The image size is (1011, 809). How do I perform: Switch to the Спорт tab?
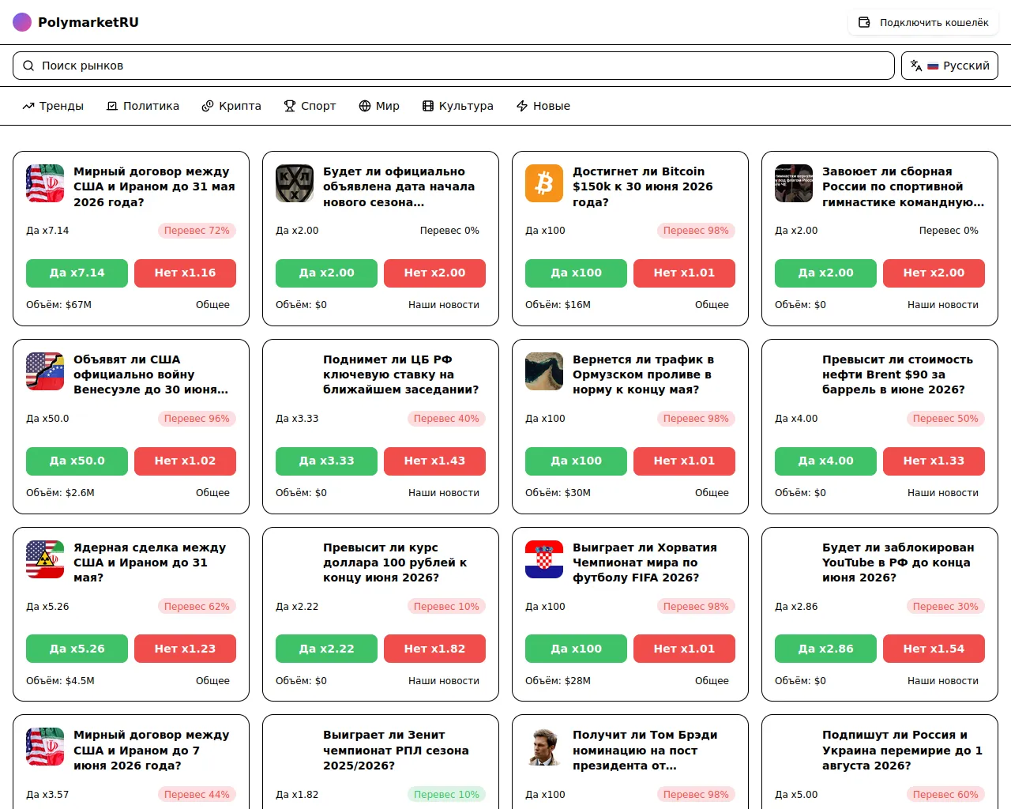click(x=310, y=106)
